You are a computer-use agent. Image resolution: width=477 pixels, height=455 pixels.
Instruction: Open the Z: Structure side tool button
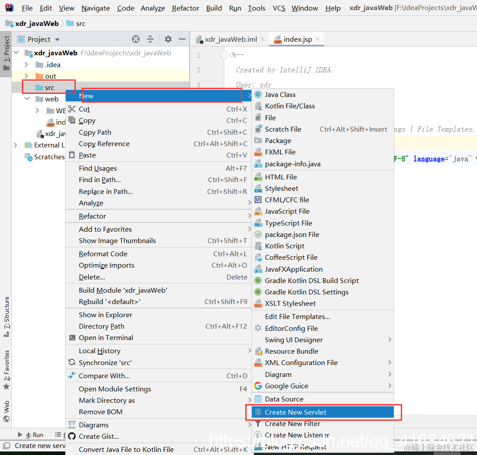[7, 317]
